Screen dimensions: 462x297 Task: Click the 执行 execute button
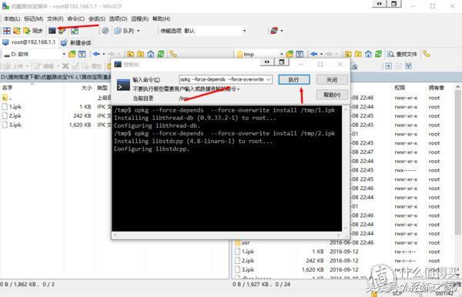(294, 79)
